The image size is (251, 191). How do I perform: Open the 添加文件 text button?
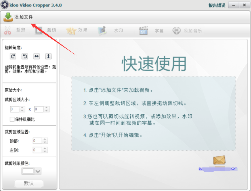pyautogui.click(x=24, y=17)
